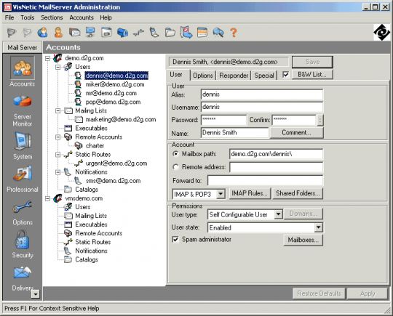Select the charter remote account
Screen dimensions: 393x316
pyautogui.click(x=95, y=146)
